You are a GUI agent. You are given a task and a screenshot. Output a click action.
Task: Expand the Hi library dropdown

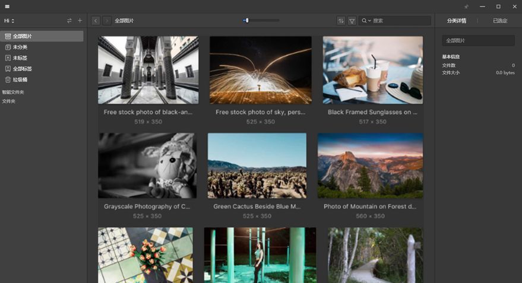coord(10,21)
